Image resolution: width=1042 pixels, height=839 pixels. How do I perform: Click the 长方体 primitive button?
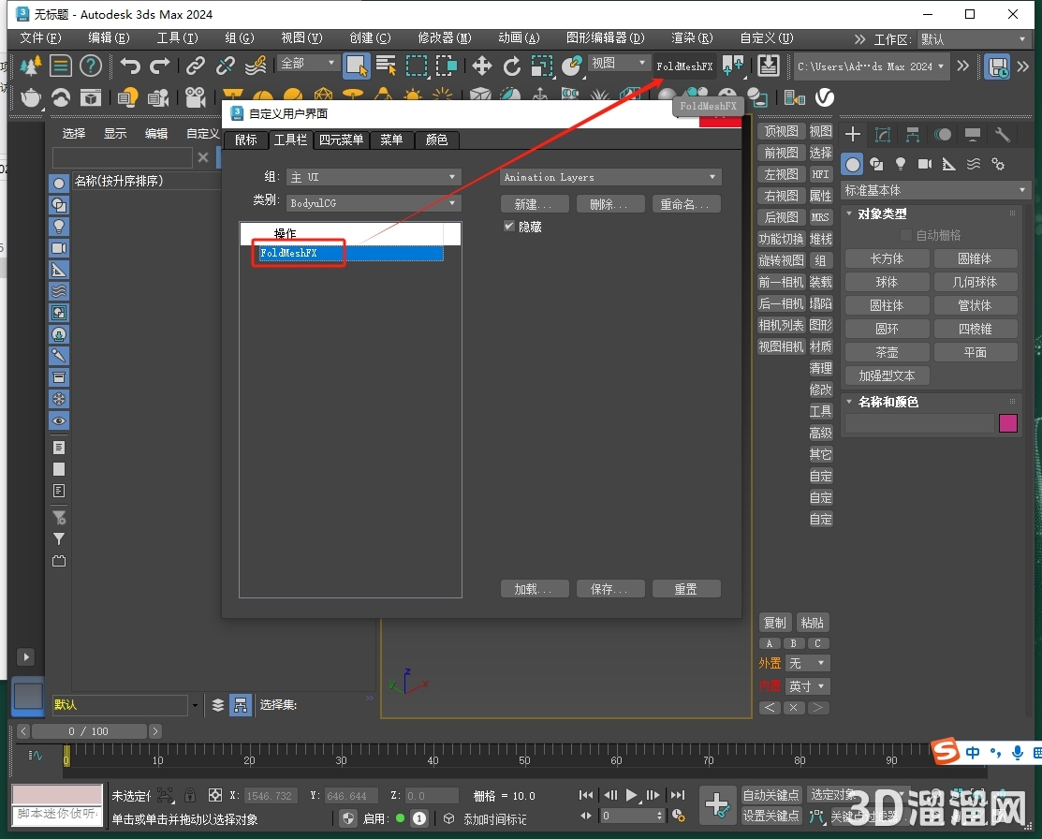click(x=887, y=258)
